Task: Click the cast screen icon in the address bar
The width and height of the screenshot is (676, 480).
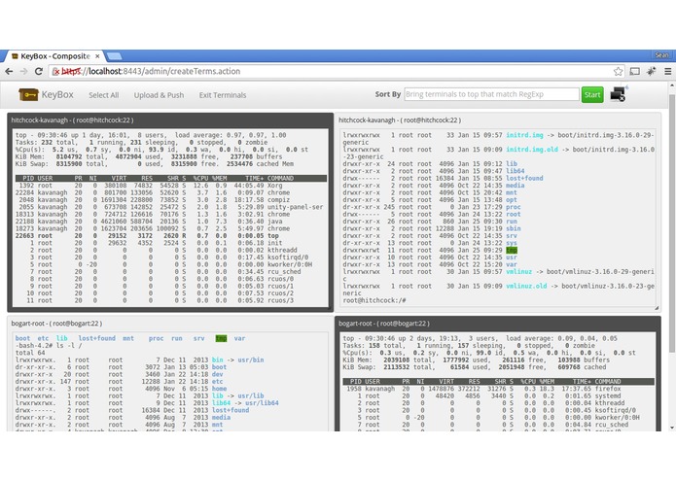Action: coord(634,72)
